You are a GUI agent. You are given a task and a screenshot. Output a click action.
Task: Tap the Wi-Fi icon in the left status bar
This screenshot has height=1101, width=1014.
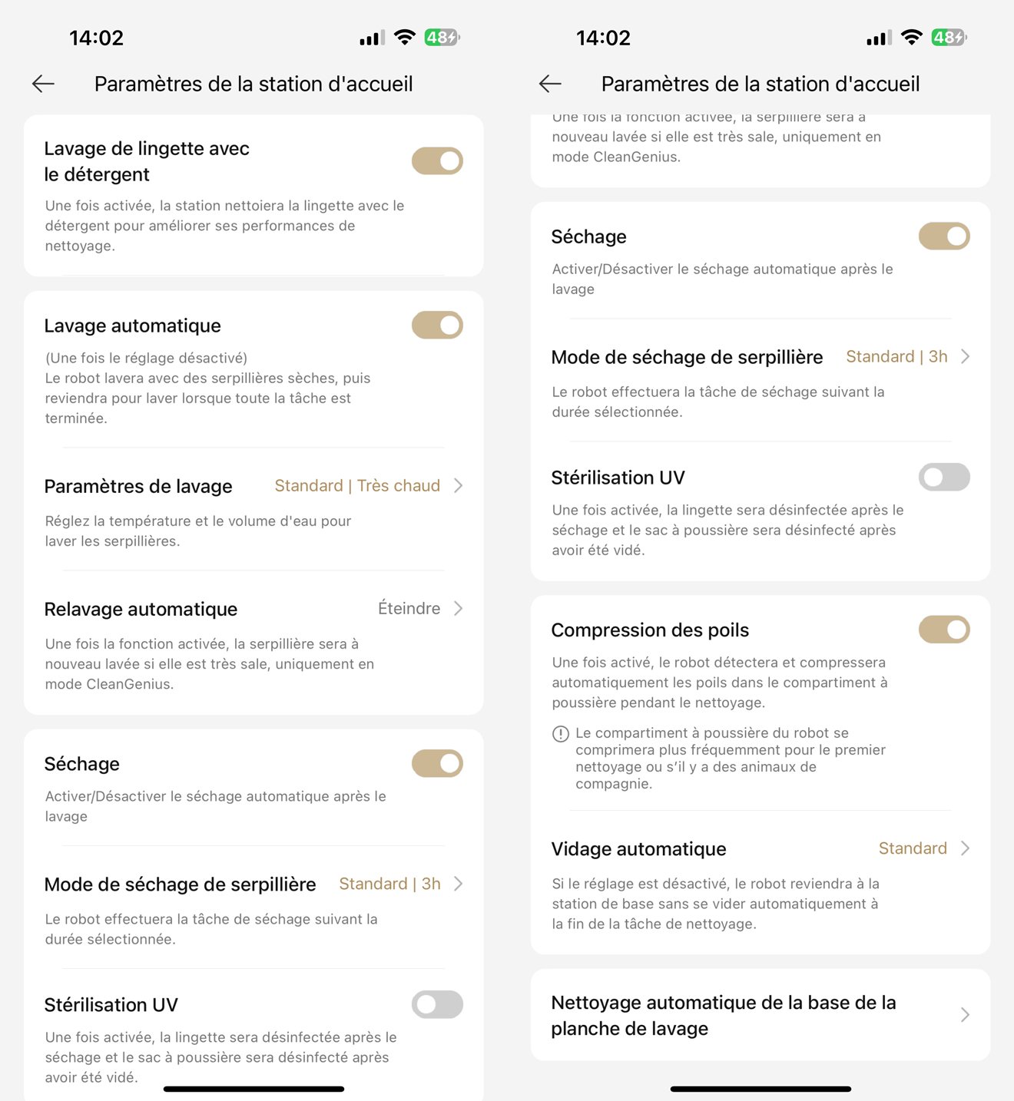click(404, 37)
